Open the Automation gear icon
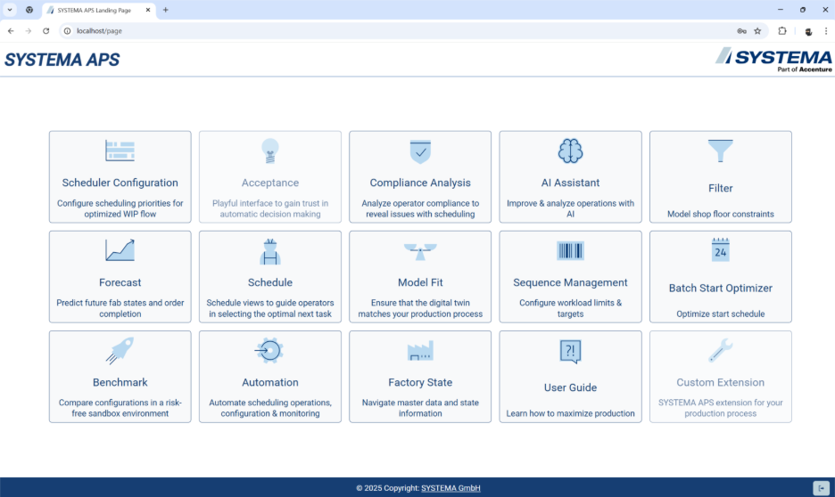 [x=269, y=350]
